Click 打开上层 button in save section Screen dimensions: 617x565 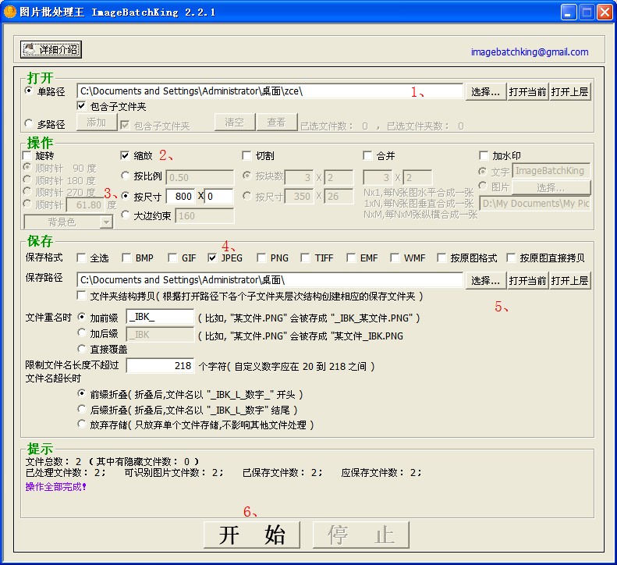coord(569,280)
